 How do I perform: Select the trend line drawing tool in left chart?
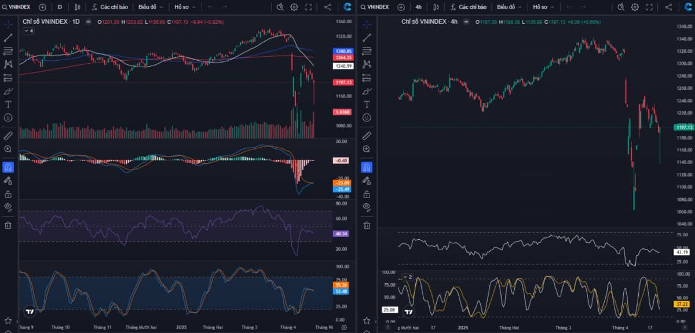8,38
